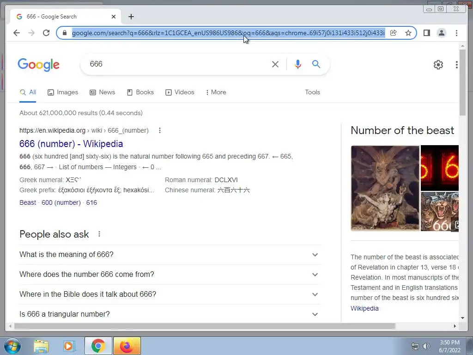The image size is (473, 355).
Task: Click the scroll left arrow button
Action: coord(10,326)
